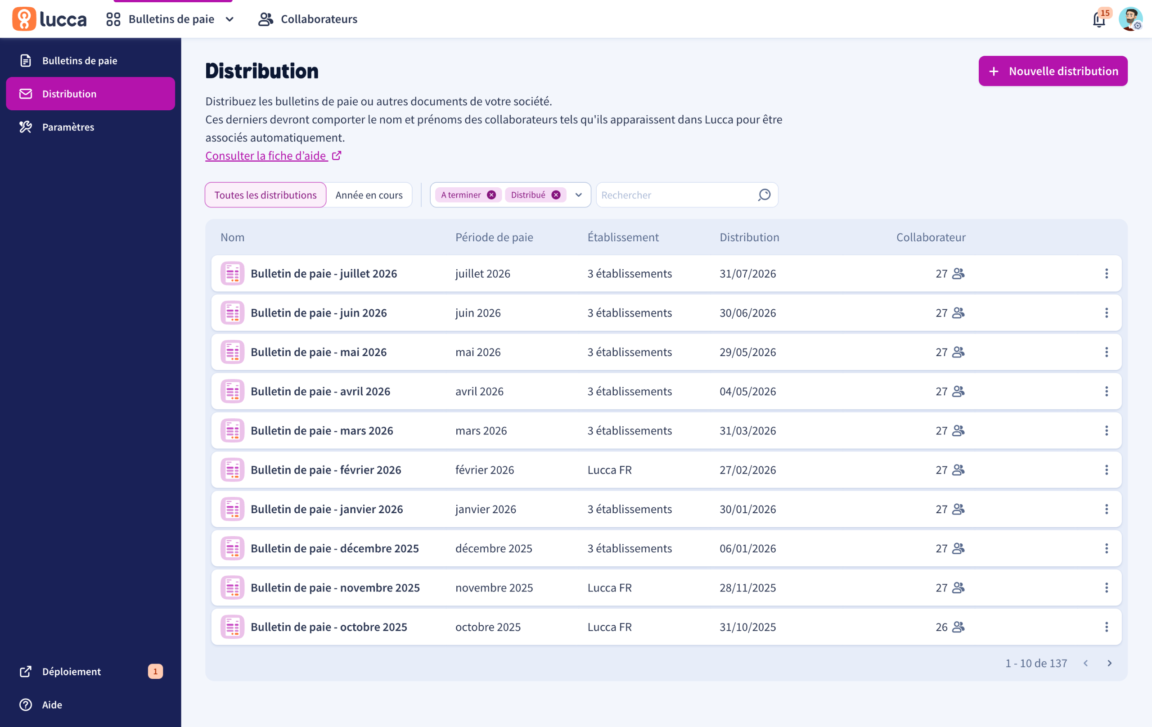Open the notifications bell icon
Screen dimensions: 1152x727
(1099, 20)
